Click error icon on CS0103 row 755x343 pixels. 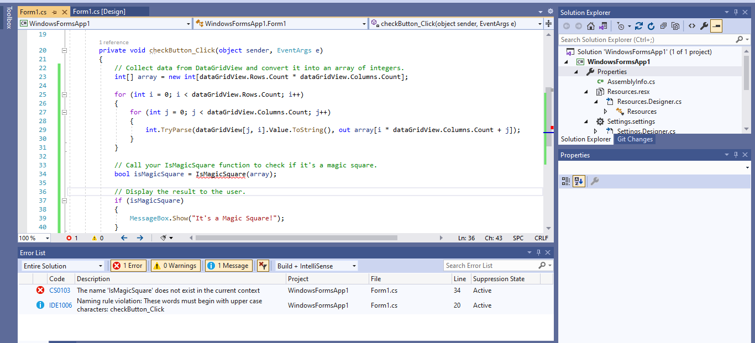[40, 290]
